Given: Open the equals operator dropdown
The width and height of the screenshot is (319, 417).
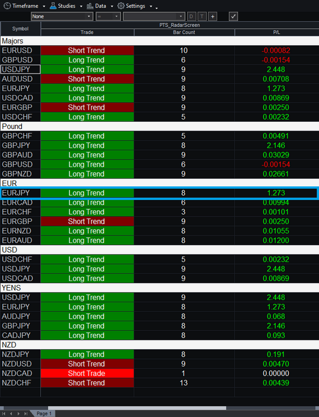Looking at the screenshot, I should pyautogui.click(x=108, y=17).
